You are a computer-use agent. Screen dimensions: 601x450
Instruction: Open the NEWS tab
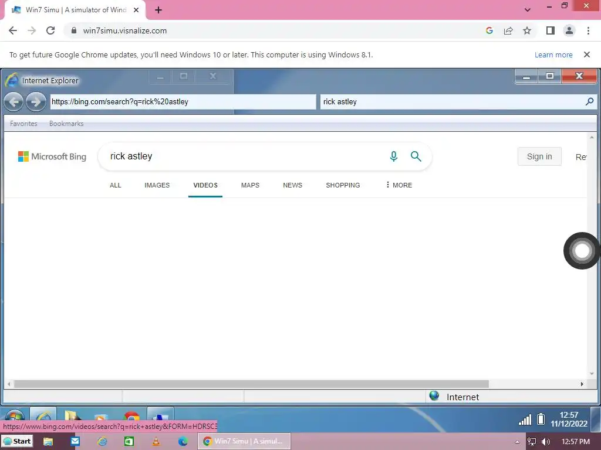point(292,185)
